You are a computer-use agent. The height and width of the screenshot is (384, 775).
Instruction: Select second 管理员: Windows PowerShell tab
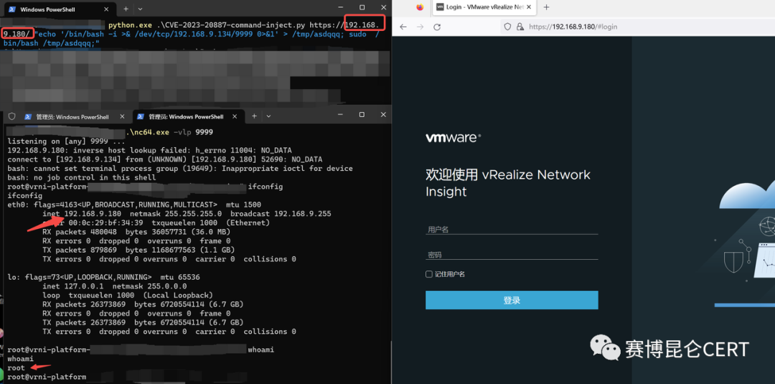pos(188,116)
